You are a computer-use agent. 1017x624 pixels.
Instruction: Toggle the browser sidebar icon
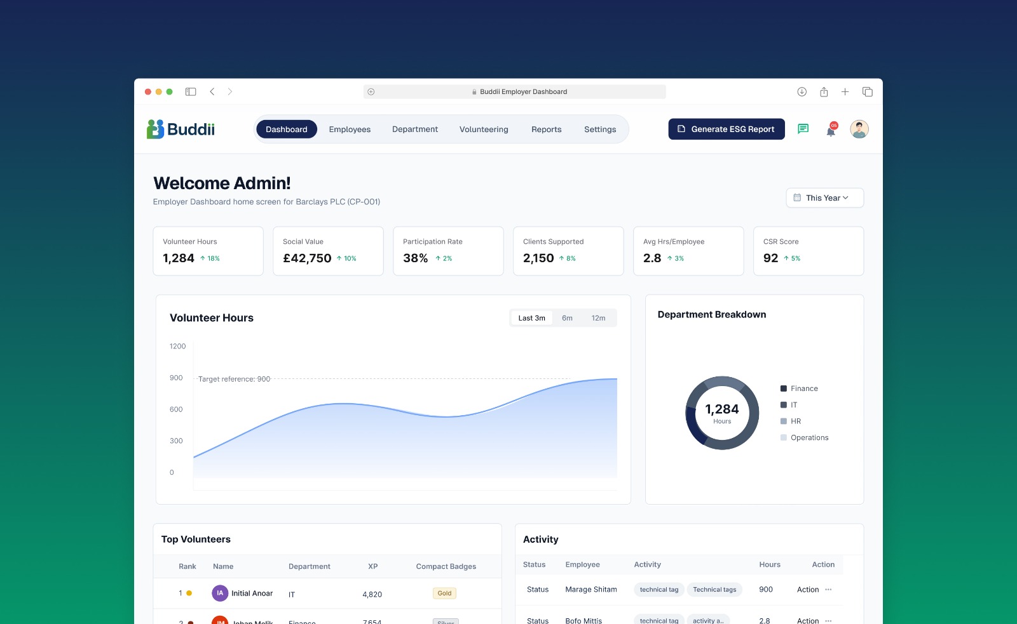click(191, 91)
